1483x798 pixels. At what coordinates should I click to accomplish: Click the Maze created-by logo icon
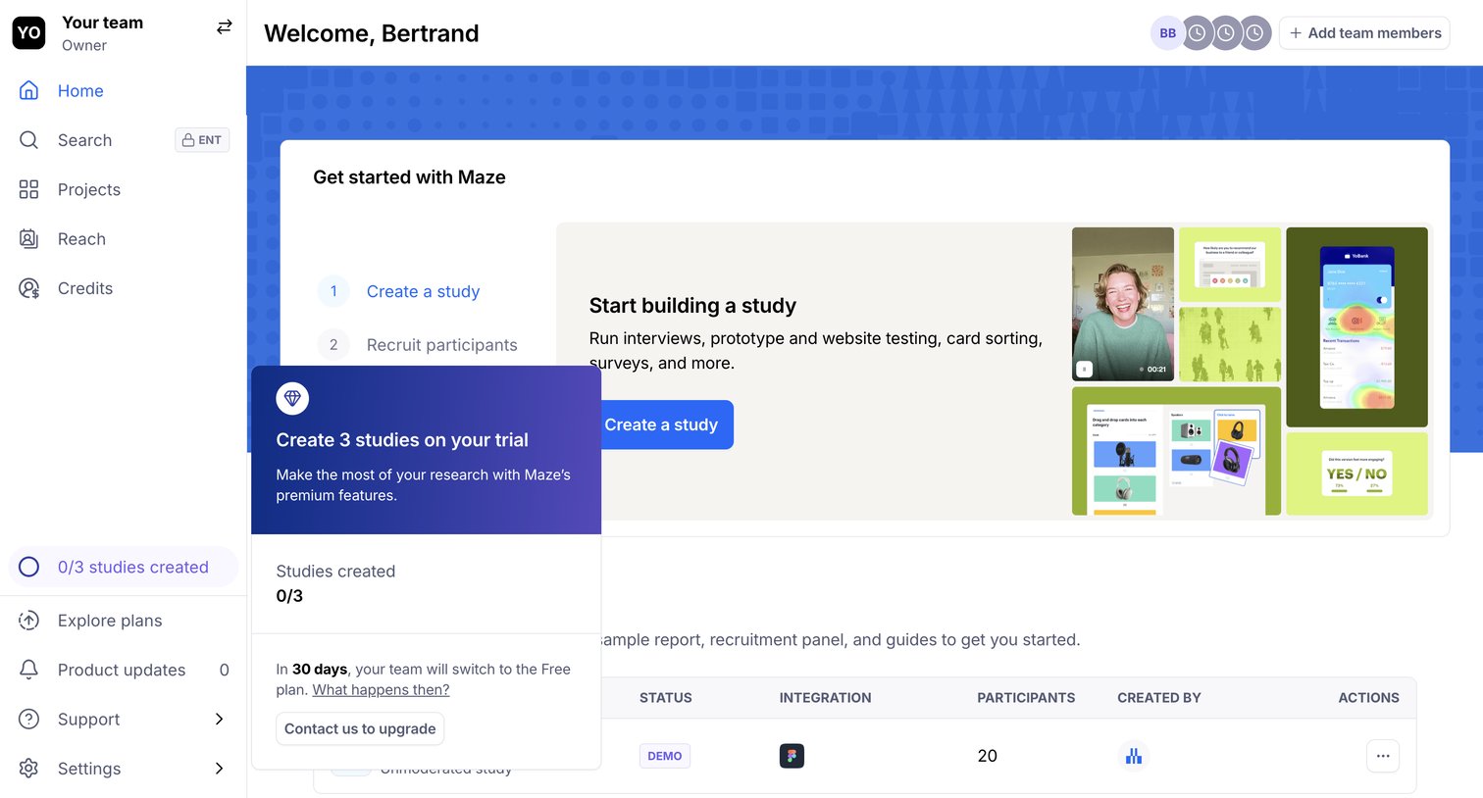pyautogui.click(x=1134, y=756)
